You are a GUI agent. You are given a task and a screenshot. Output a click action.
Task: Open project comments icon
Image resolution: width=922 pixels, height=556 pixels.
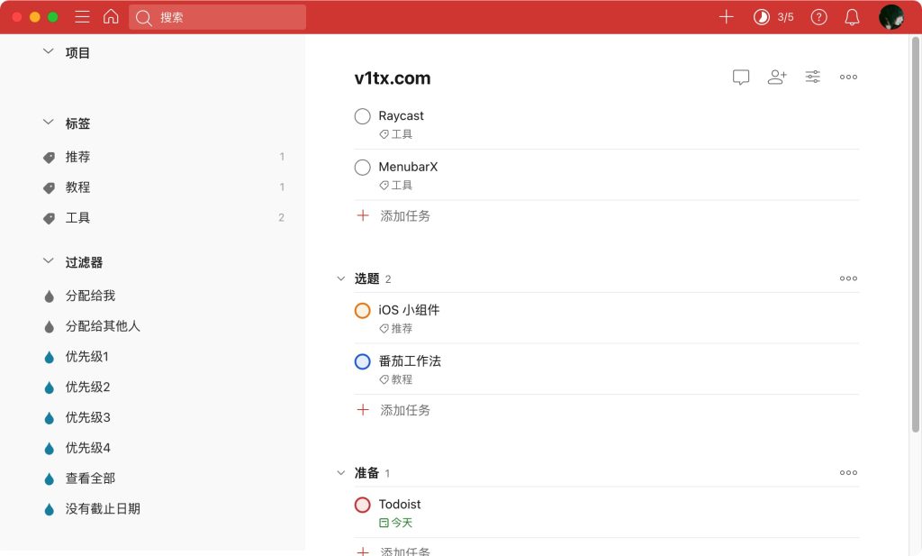(741, 77)
